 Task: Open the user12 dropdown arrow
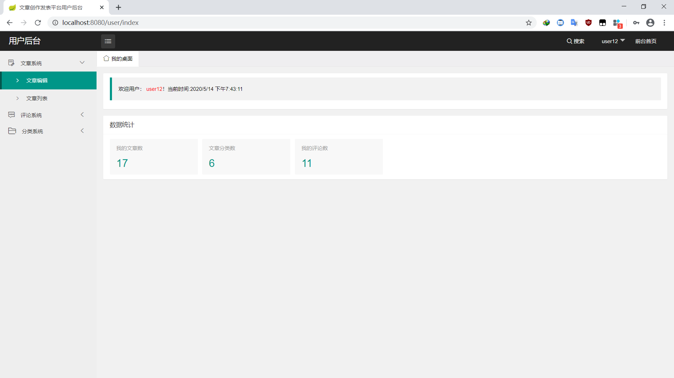(623, 40)
